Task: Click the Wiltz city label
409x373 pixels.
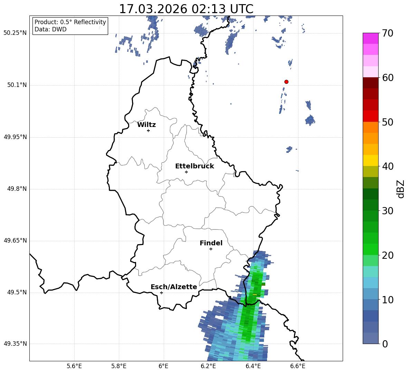Action: tap(146, 125)
